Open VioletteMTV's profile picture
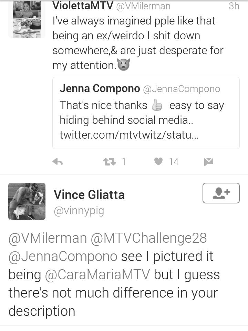 pos(27,19)
